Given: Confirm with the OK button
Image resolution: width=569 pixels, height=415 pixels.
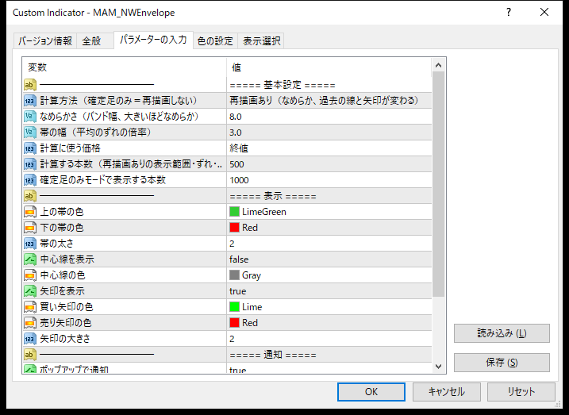Looking at the screenshot, I should coord(371,392).
